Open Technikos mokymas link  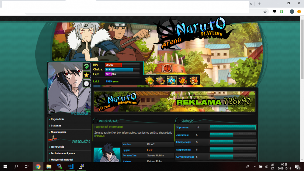(x=63, y=153)
